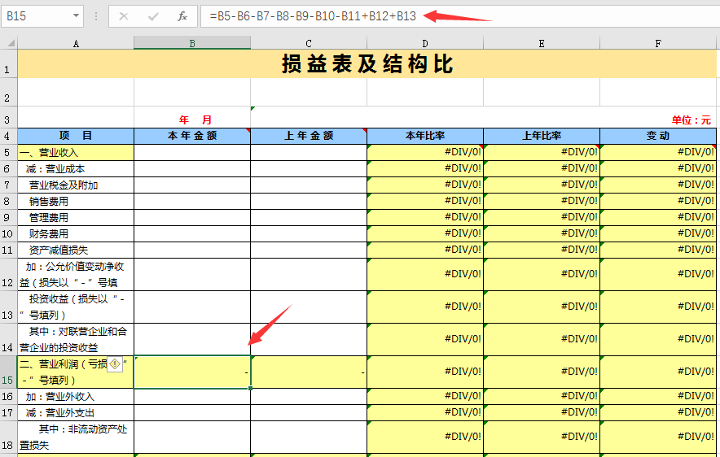Select row 15 header
The height and width of the screenshot is (457, 720).
point(8,372)
